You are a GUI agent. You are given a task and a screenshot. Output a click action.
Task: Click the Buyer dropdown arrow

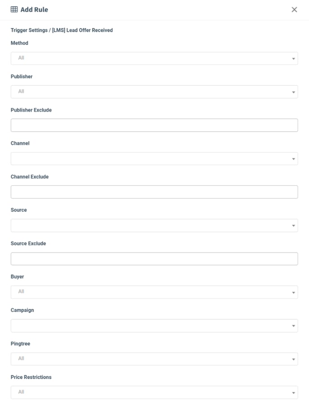(293, 292)
